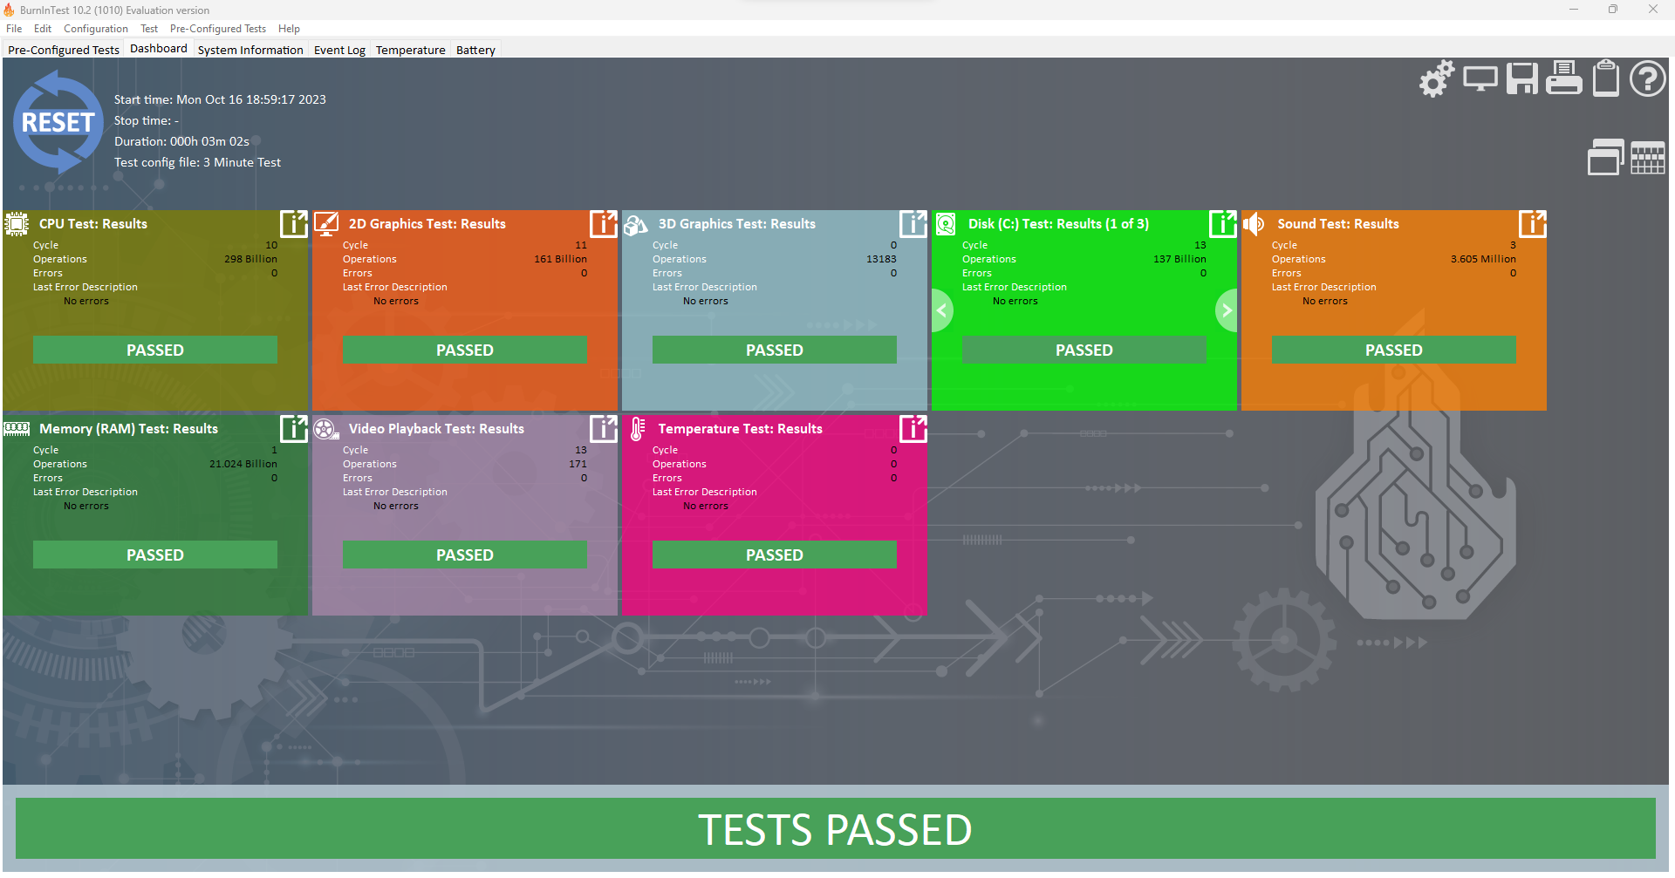Open the Battery tab
The height and width of the screenshot is (878, 1675).
point(475,50)
